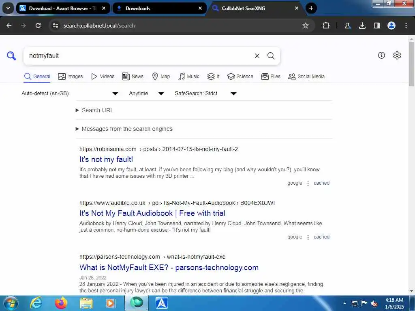
Task: Open a new tab with the plus button
Action: click(311, 8)
